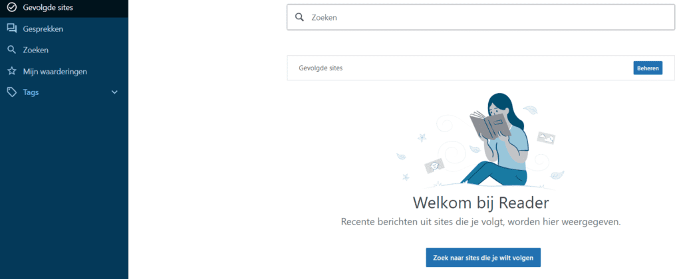Click the tag icon next to Tags
681x279 pixels.
12,92
